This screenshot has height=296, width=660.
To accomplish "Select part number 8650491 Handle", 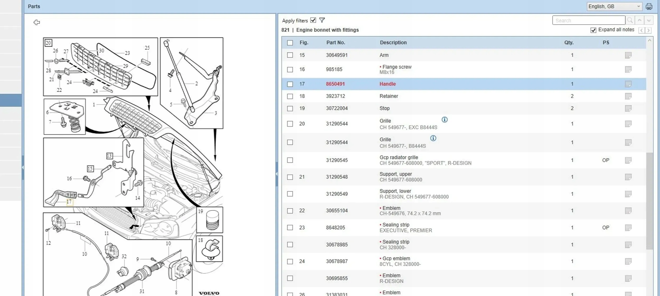I will (335, 84).
